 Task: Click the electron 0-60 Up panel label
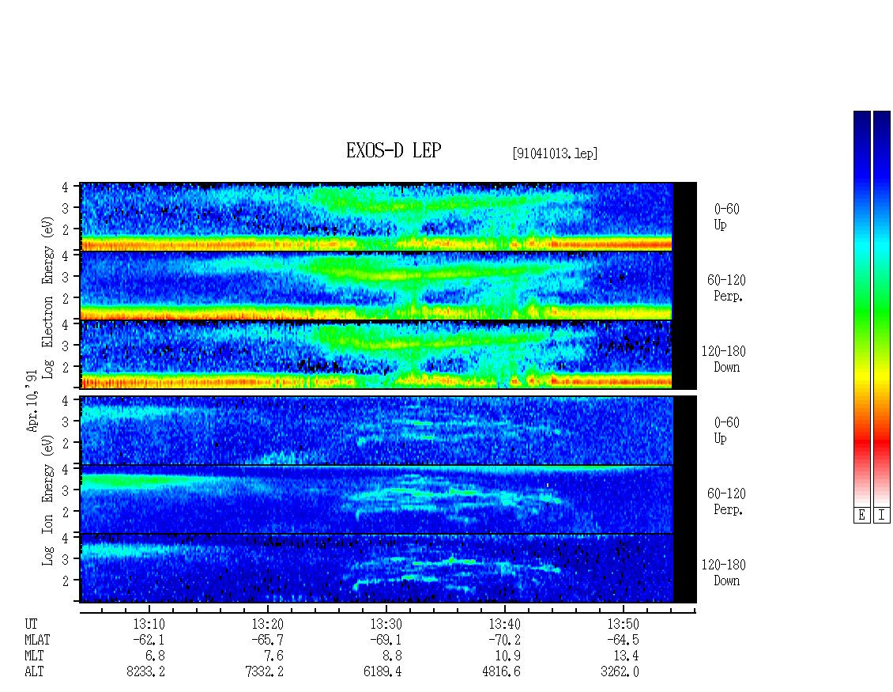727,217
